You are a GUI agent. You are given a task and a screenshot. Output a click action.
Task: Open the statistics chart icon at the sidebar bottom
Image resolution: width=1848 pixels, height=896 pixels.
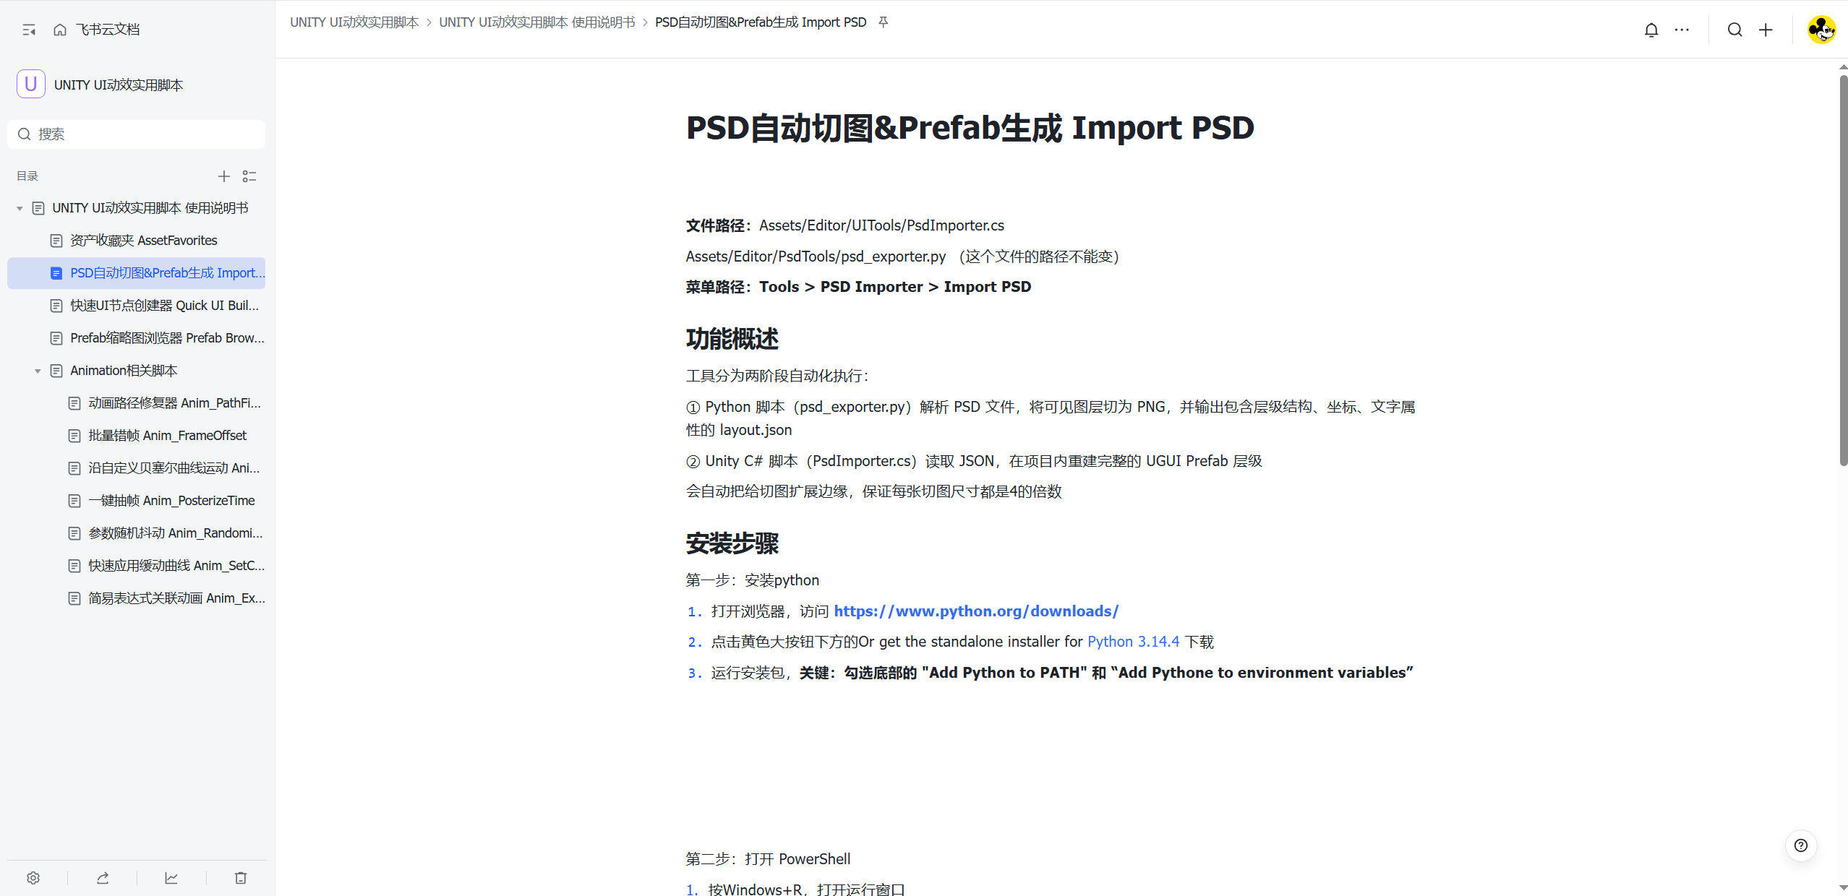pyautogui.click(x=171, y=878)
